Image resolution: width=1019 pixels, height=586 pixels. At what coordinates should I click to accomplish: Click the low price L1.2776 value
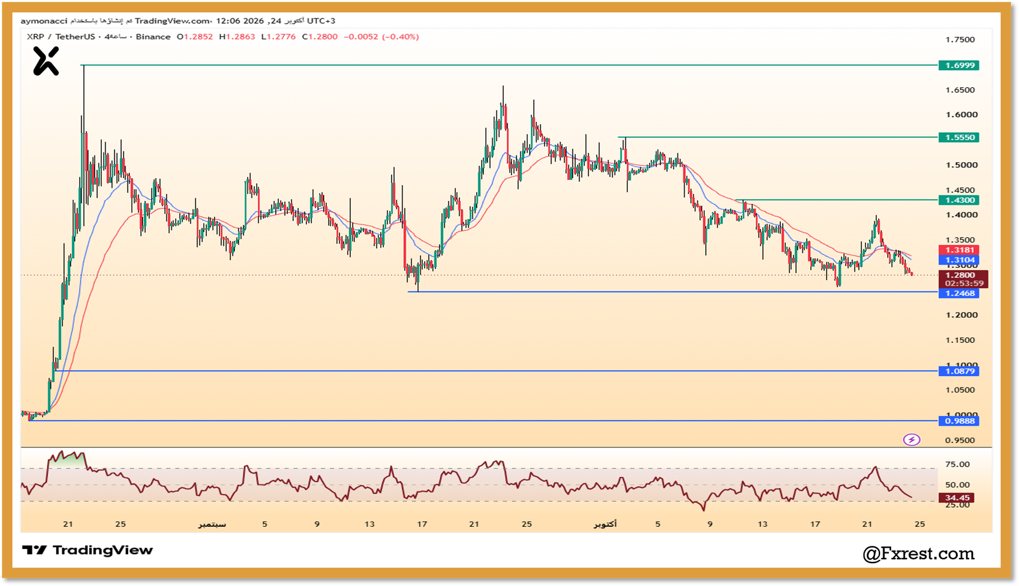[x=278, y=37]
